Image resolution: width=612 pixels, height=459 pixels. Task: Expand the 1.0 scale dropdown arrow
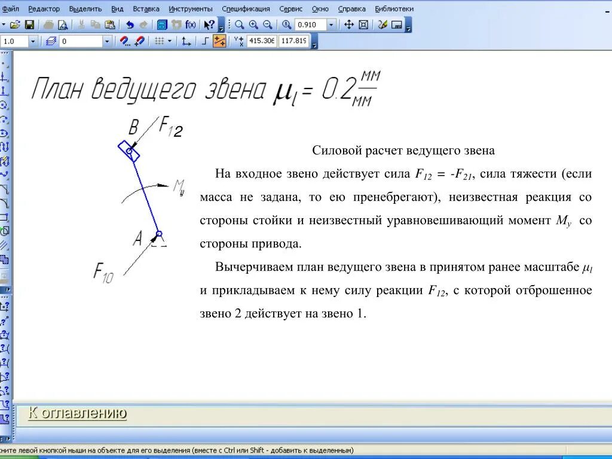point(33,41)
